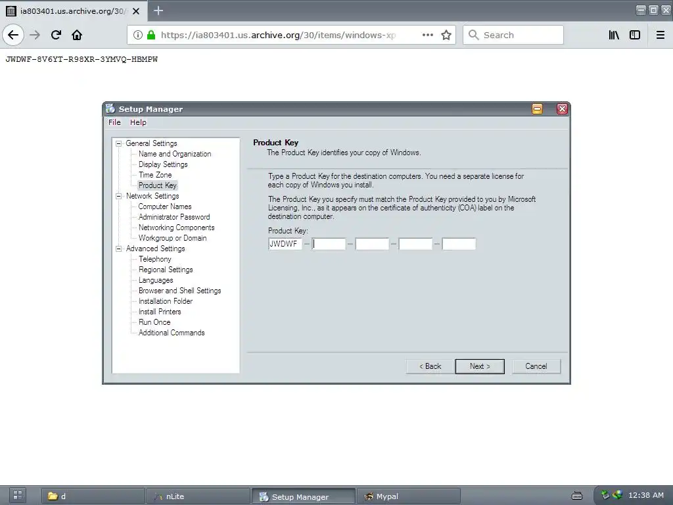The image size is (673, 505).
Task: Collapse the Network Settings tree node
Action: [x=118, y=196]
